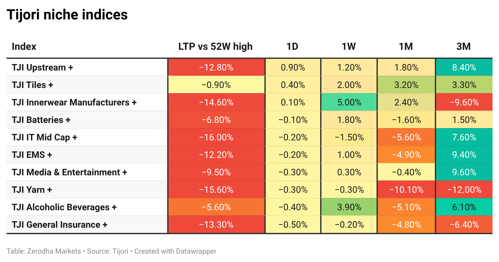Click the green 5.00% 1W cell

click(x=349, y=102)
